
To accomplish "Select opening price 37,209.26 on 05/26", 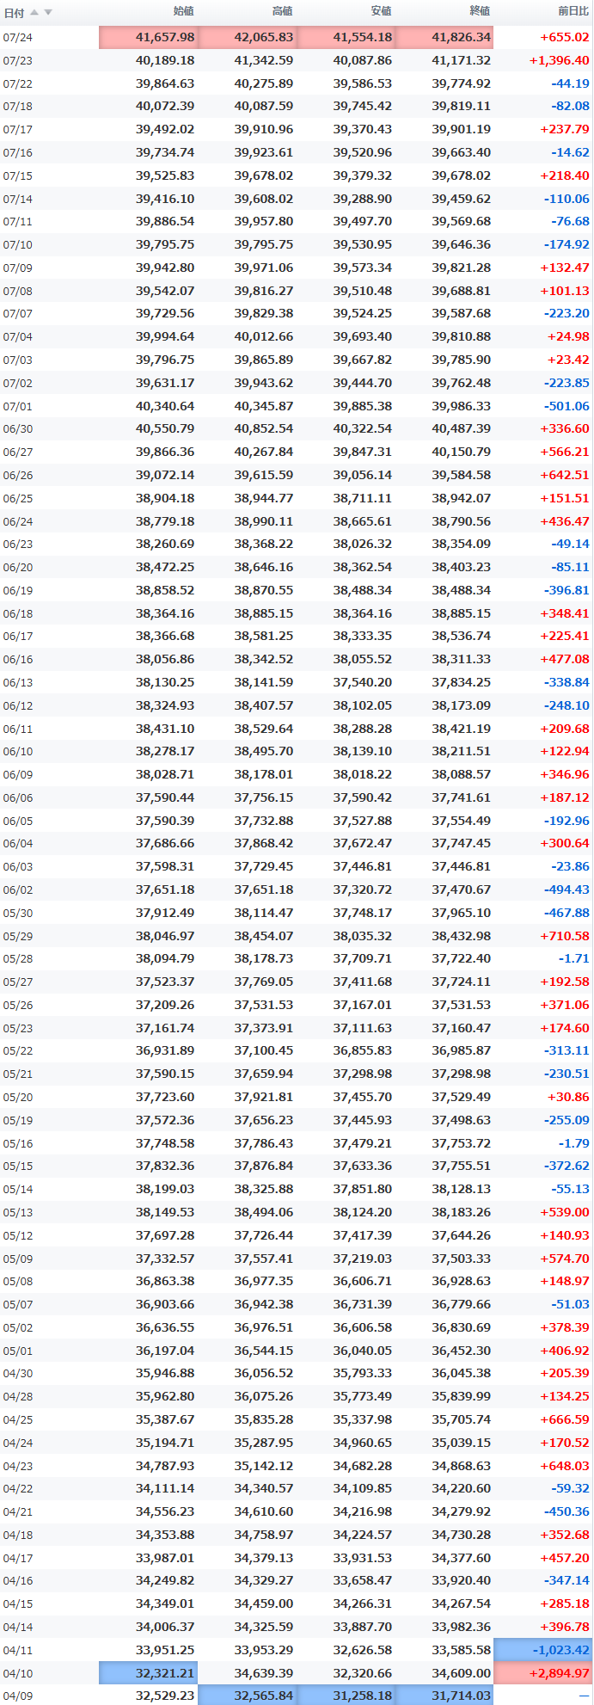I will click(165, 1005).
